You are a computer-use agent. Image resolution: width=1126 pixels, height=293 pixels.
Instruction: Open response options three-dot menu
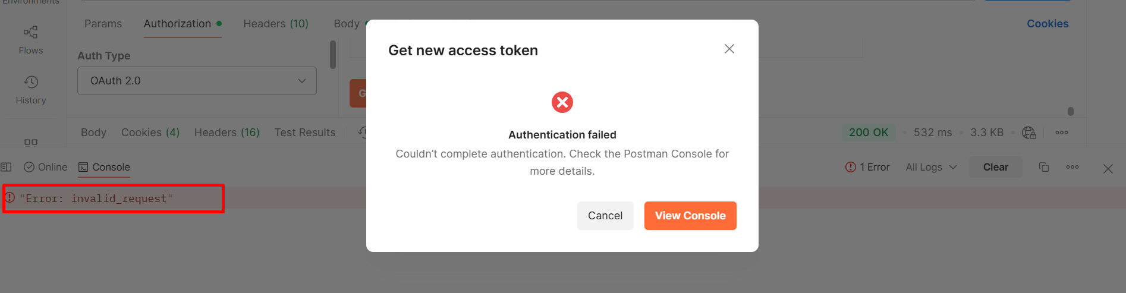click(x=1062, y=133)
